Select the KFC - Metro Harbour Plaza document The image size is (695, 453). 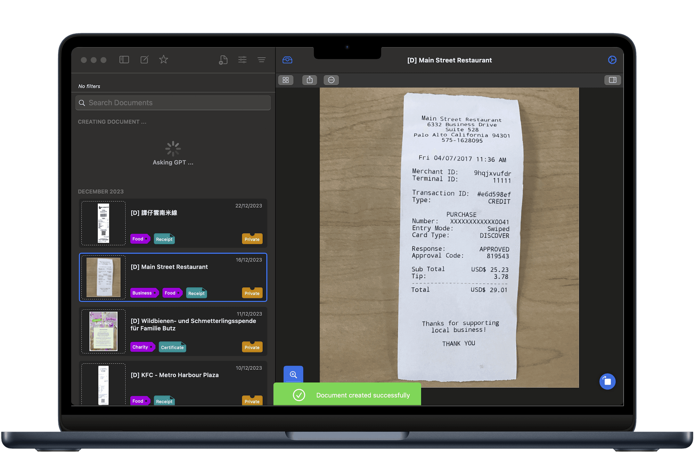tap(174, 375)
